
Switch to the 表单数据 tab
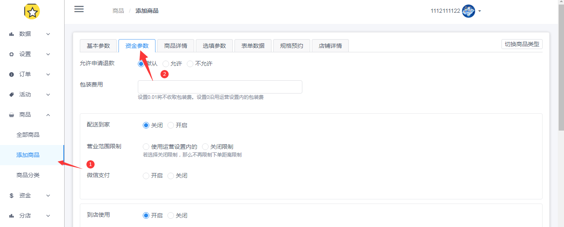click(253, 46)
